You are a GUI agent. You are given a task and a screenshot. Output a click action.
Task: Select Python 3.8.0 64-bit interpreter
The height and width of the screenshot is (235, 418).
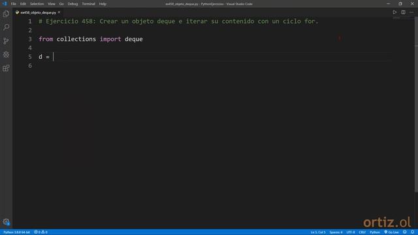16,232
